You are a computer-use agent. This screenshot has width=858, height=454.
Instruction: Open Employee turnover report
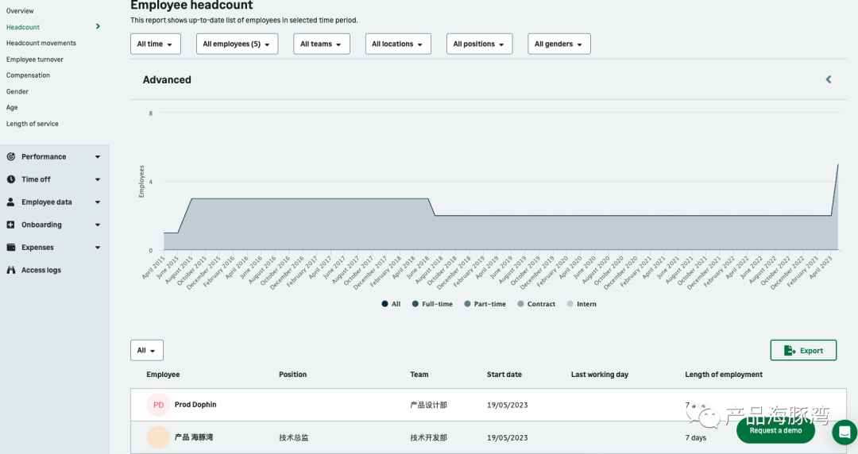tap(34, 59)
